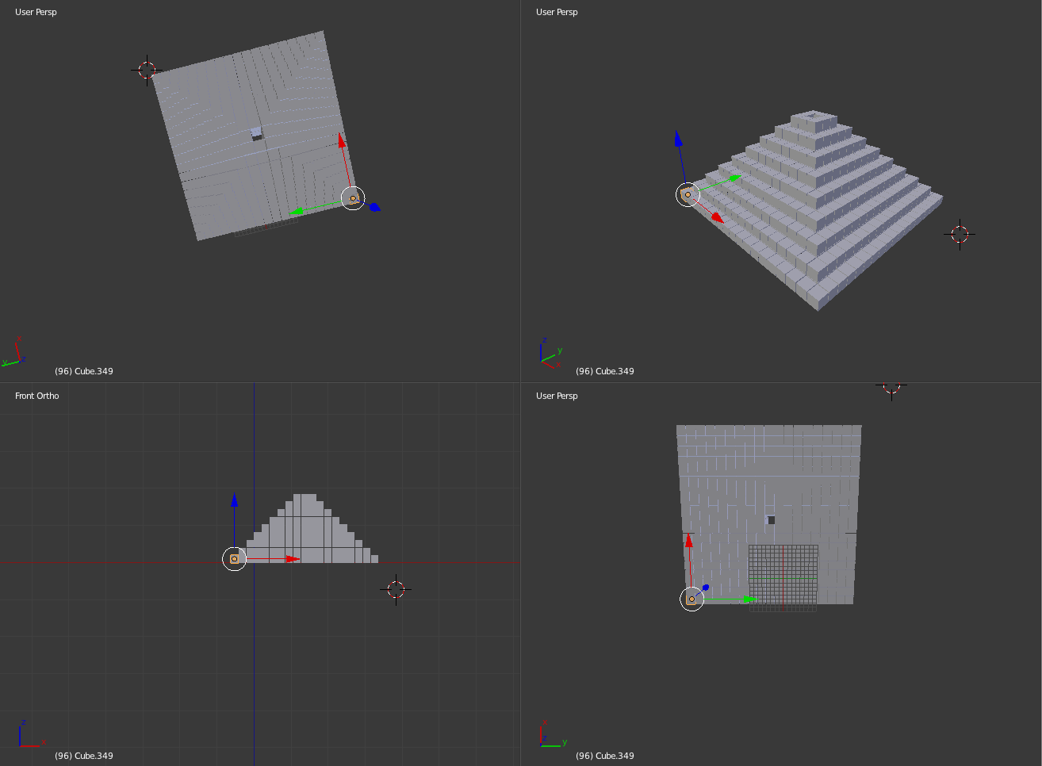1042x766 pixels.
Task: Click manipulator center circle in Front Ortho view
Action: (234, 559)
